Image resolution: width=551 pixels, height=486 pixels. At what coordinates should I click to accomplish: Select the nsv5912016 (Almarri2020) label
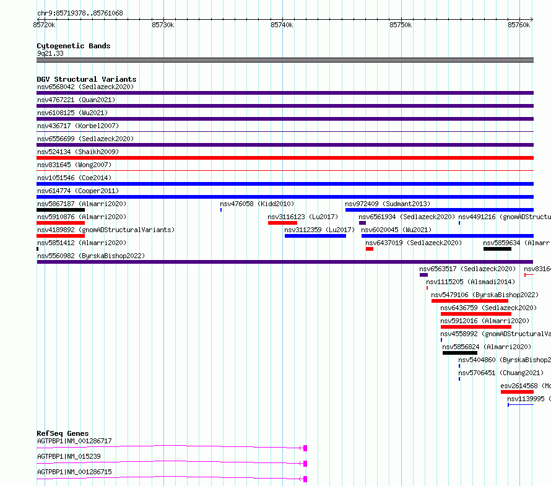485,321
